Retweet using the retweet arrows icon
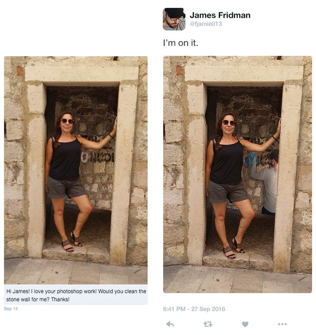The image size is (316, 335). tap(208, 324)
